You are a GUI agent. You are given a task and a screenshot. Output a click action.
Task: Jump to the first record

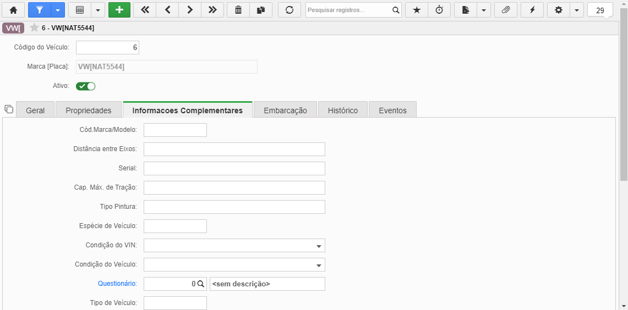pos(145,10)
